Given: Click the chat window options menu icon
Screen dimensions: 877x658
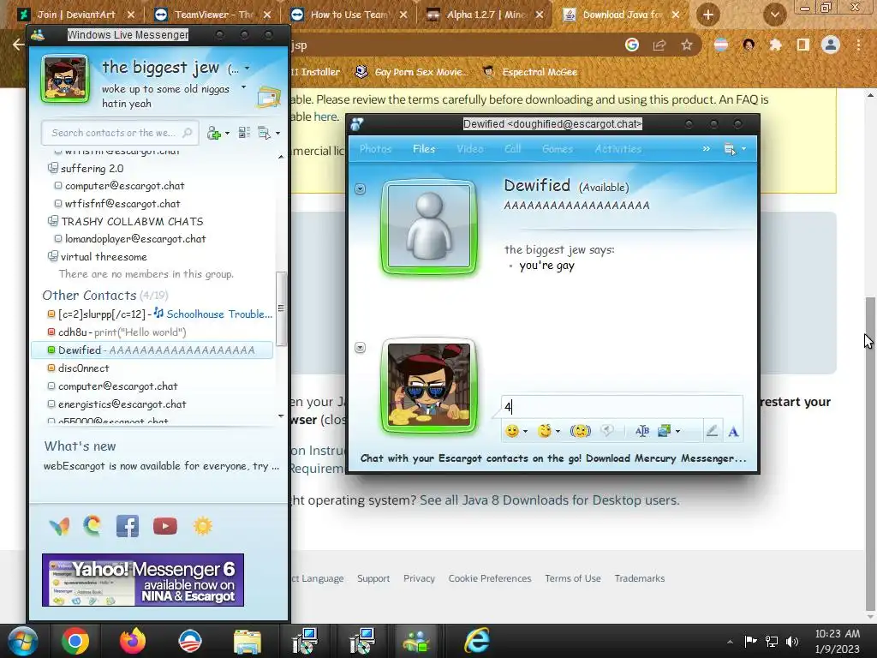Looking at the screenshot, I should 731,149.
